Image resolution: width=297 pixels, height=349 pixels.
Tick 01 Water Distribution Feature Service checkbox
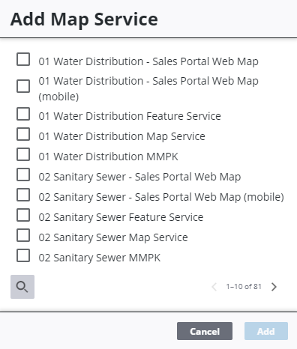click(x=23, y=114)
